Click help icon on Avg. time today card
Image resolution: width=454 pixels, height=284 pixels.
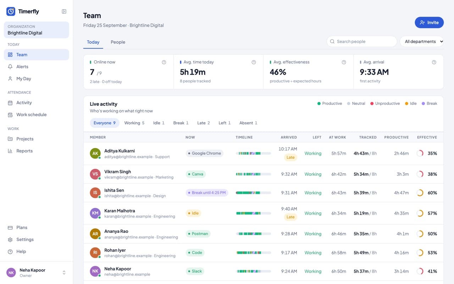[x=254, y=62]
